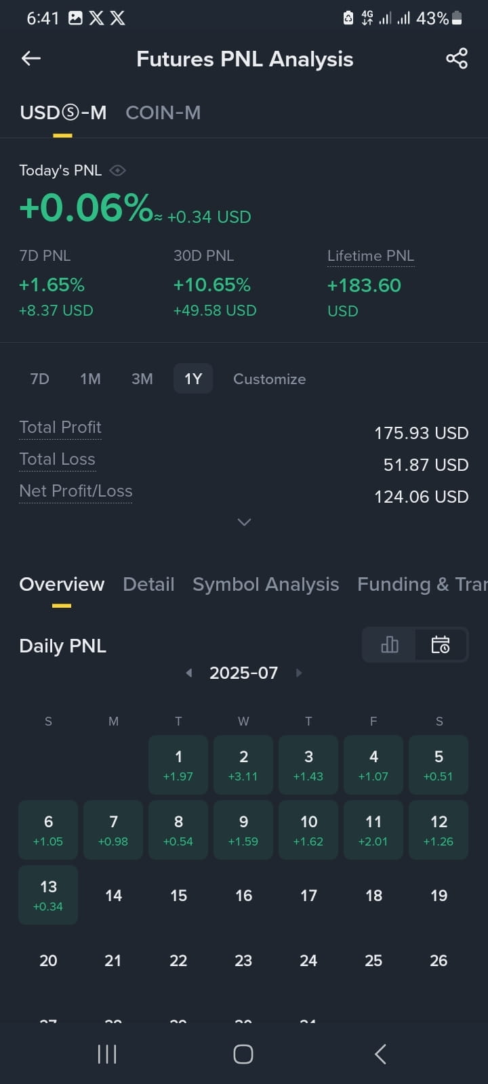Tap the back arrow icon
The height and width of the screenshot is (1084, 488).
(31, 59)
